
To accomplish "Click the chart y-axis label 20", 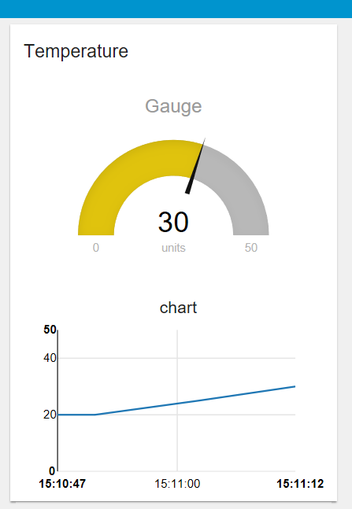I will [50, 415].
